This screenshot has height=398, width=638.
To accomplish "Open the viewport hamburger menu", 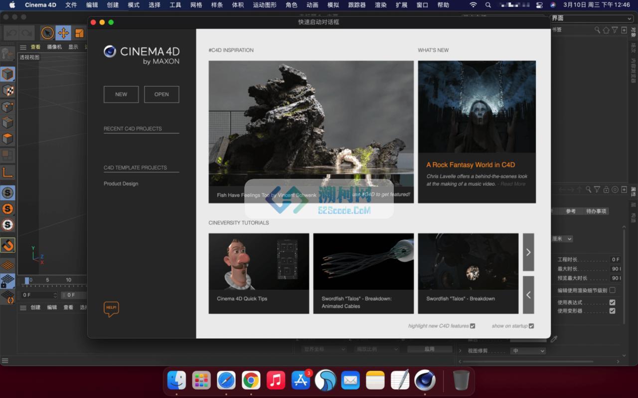I will [x=23, y=47].
